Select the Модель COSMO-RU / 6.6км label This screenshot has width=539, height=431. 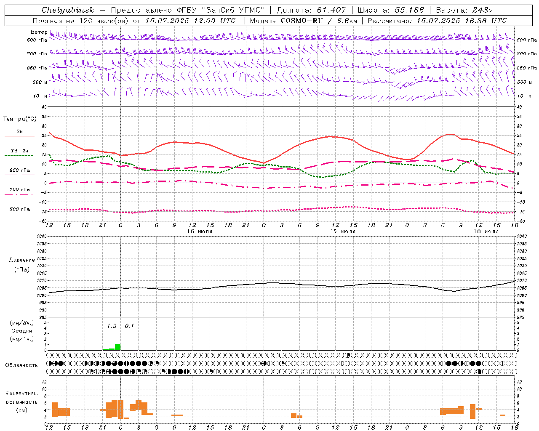pyautogui.click(x=304, y=21)
